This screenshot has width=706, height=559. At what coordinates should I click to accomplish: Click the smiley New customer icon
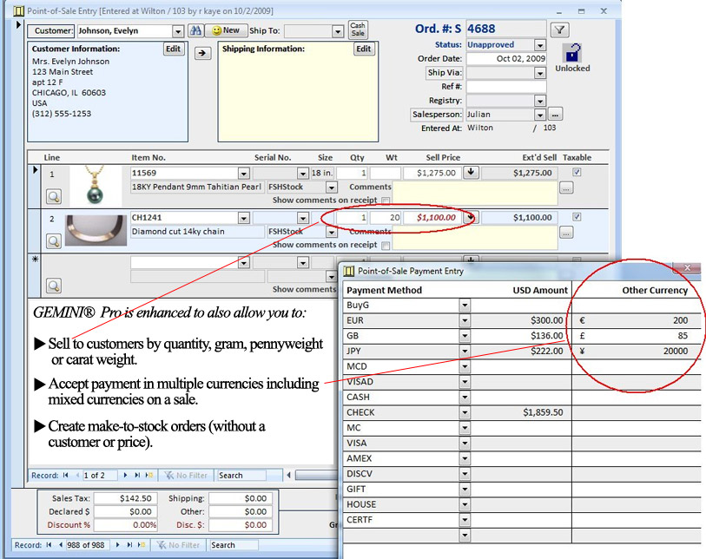click(217, 30)
